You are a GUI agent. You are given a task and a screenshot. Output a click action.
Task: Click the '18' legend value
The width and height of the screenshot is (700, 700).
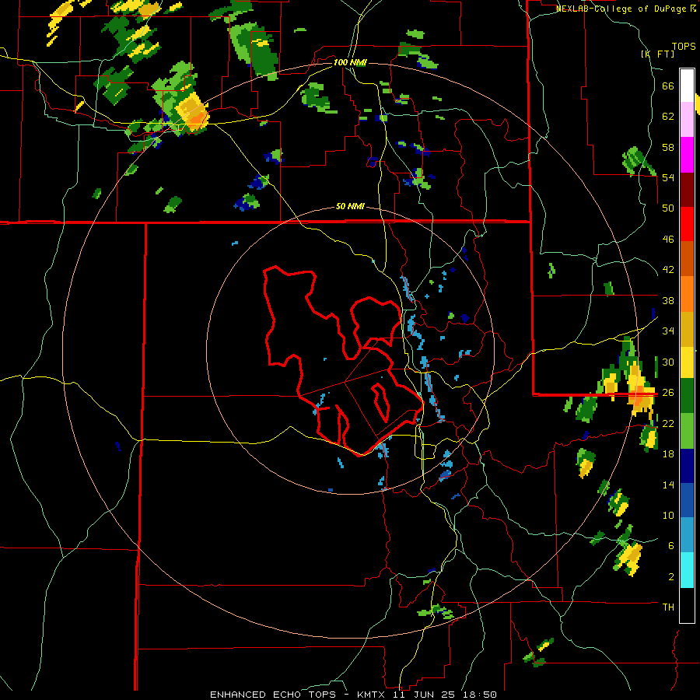668,454
